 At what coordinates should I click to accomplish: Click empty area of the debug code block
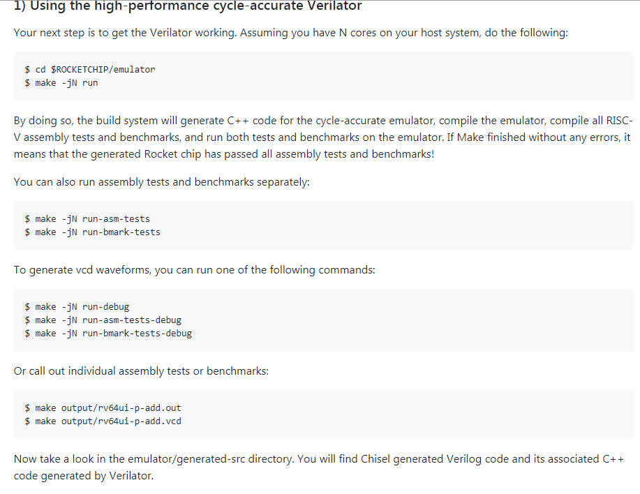[x=408, y=320]
